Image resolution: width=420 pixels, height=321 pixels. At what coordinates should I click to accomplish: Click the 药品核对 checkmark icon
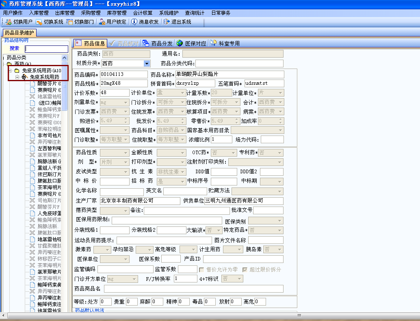tap(112, 43)
